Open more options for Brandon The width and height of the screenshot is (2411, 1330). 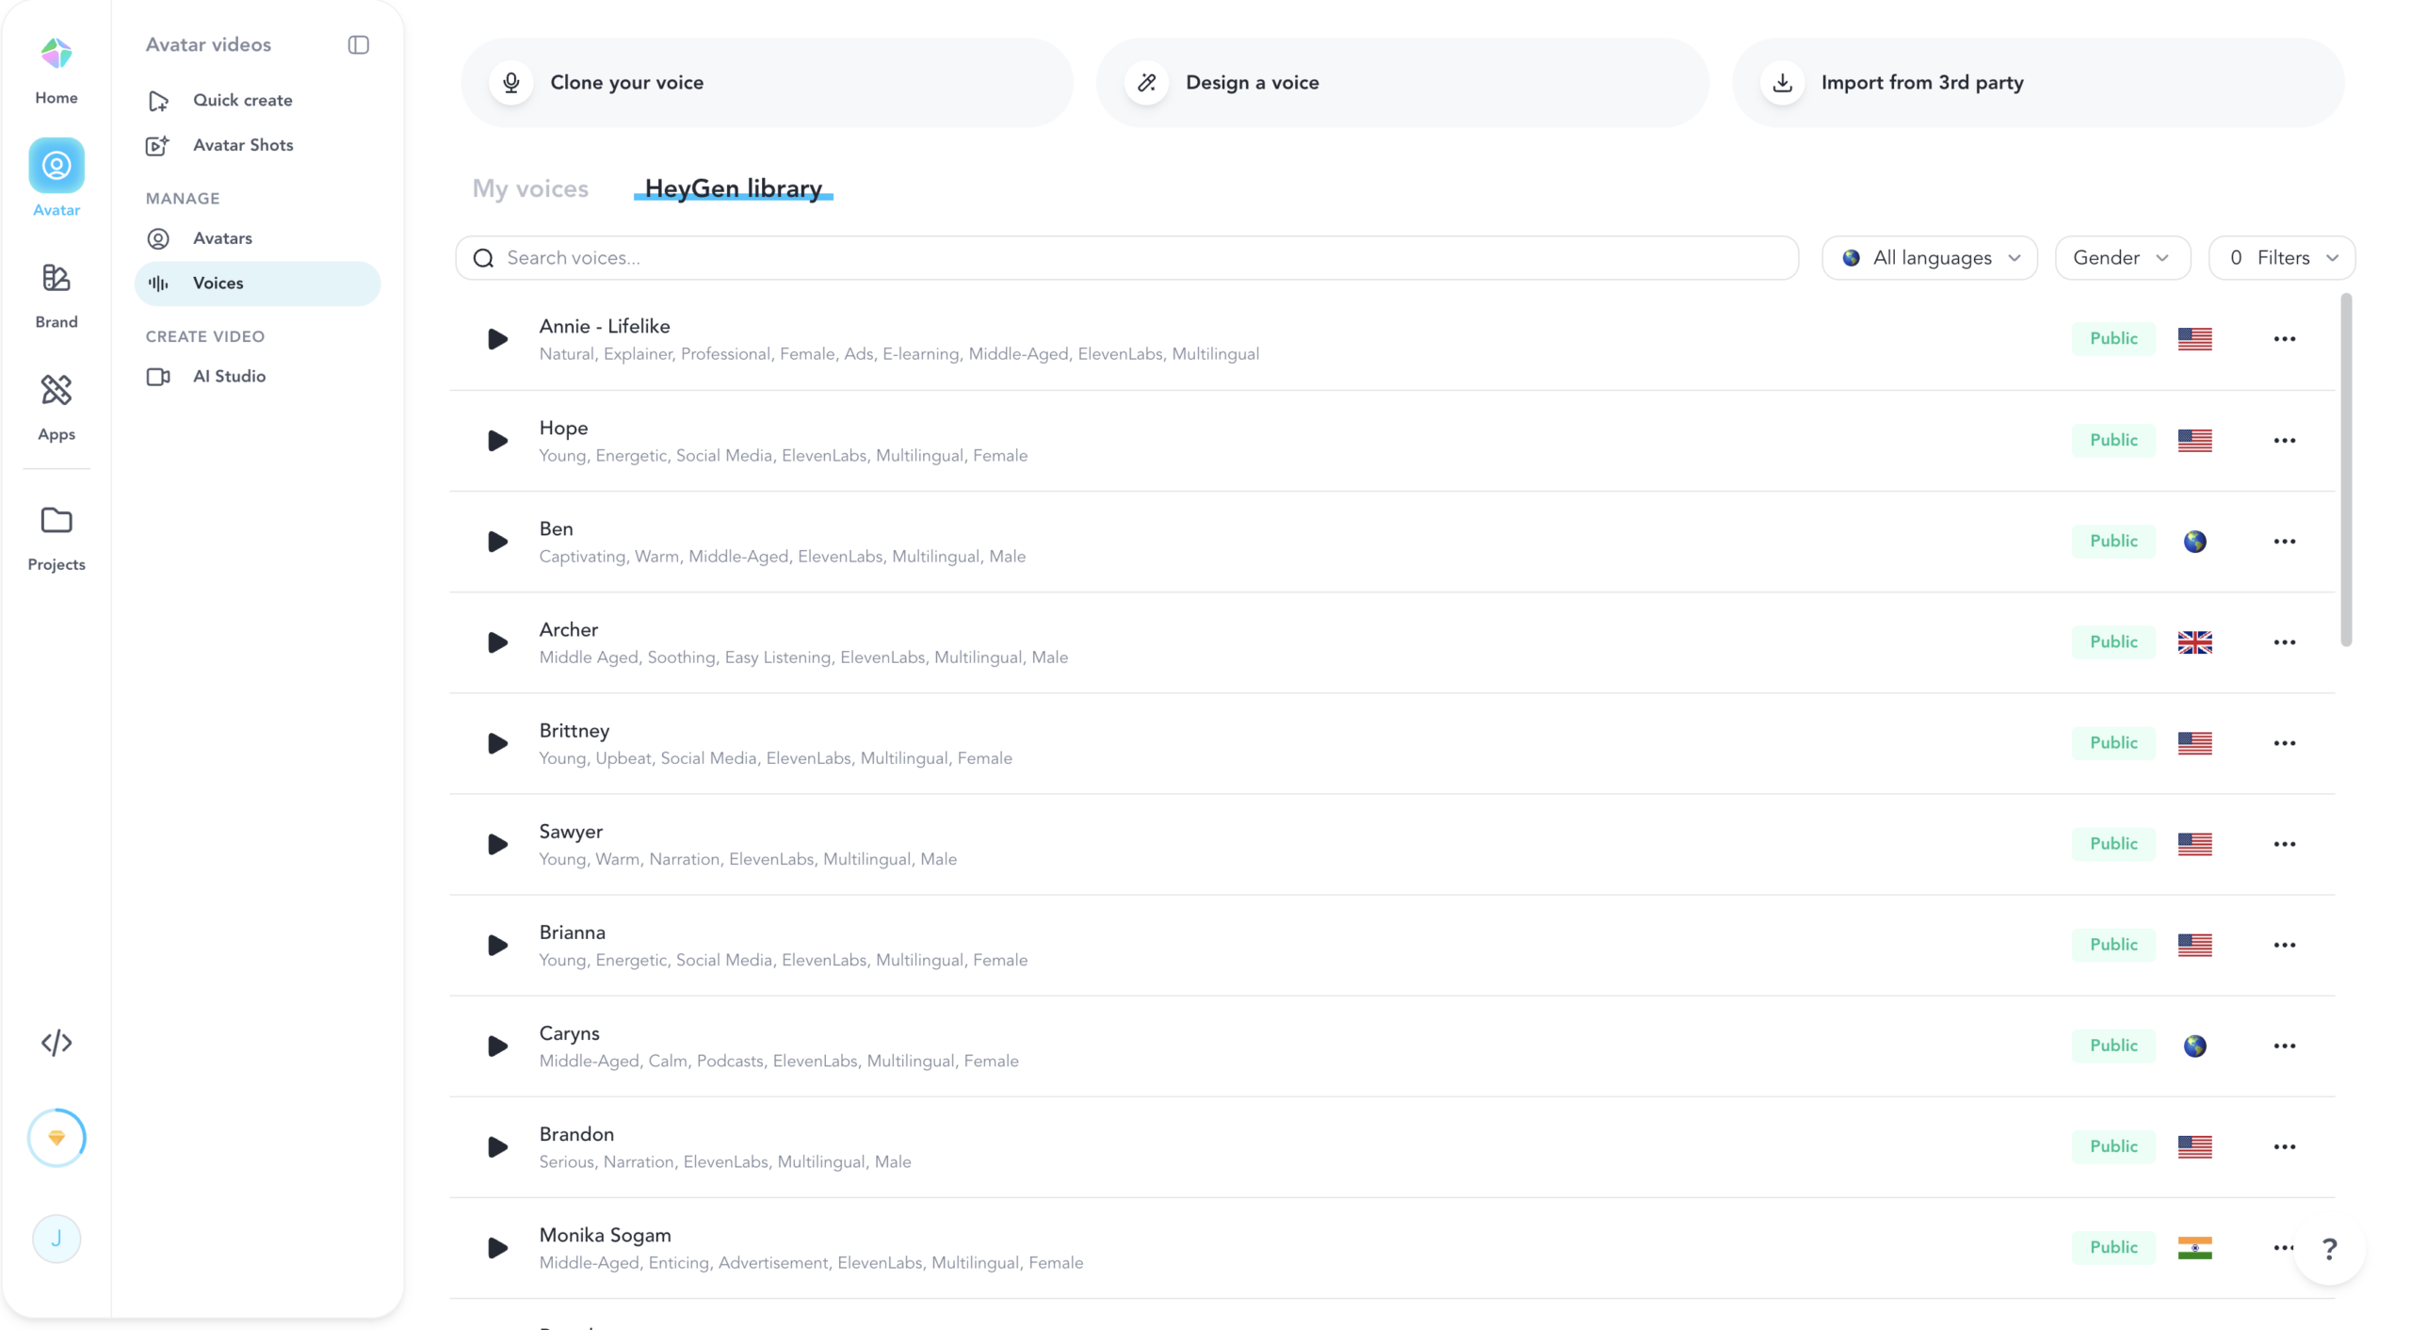tap(2284, 1146)
